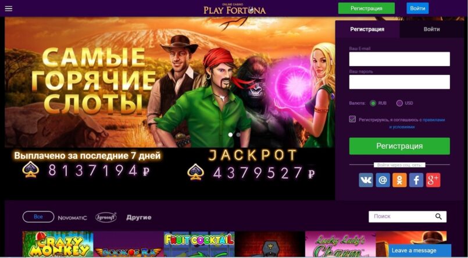This screenshot has width=468, height=258.
Task: Sign in with Google+ icon
Action: click(x=433, y=180)
